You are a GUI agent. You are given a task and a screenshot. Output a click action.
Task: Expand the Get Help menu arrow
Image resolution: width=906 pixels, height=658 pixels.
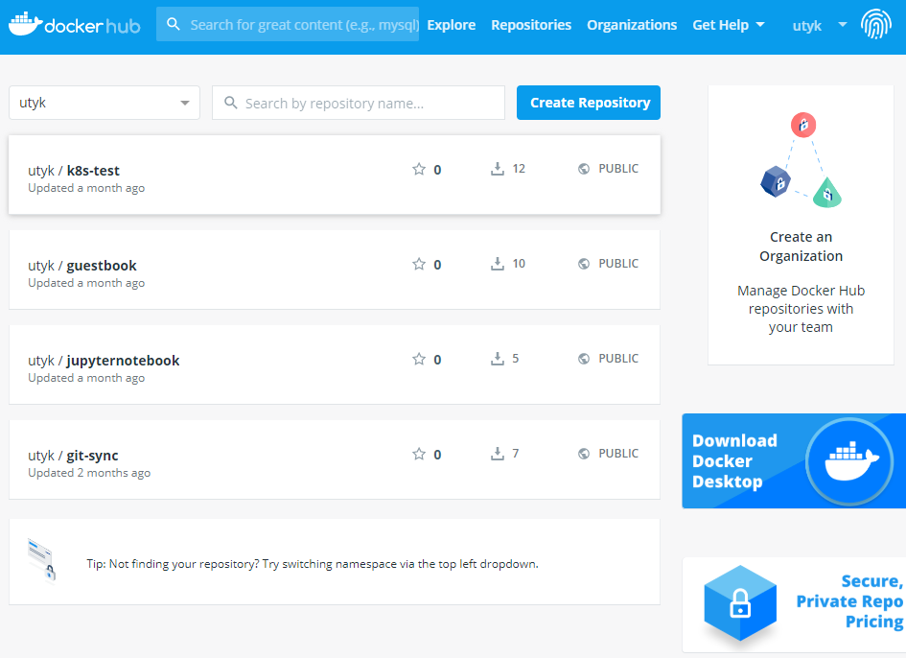760,25
